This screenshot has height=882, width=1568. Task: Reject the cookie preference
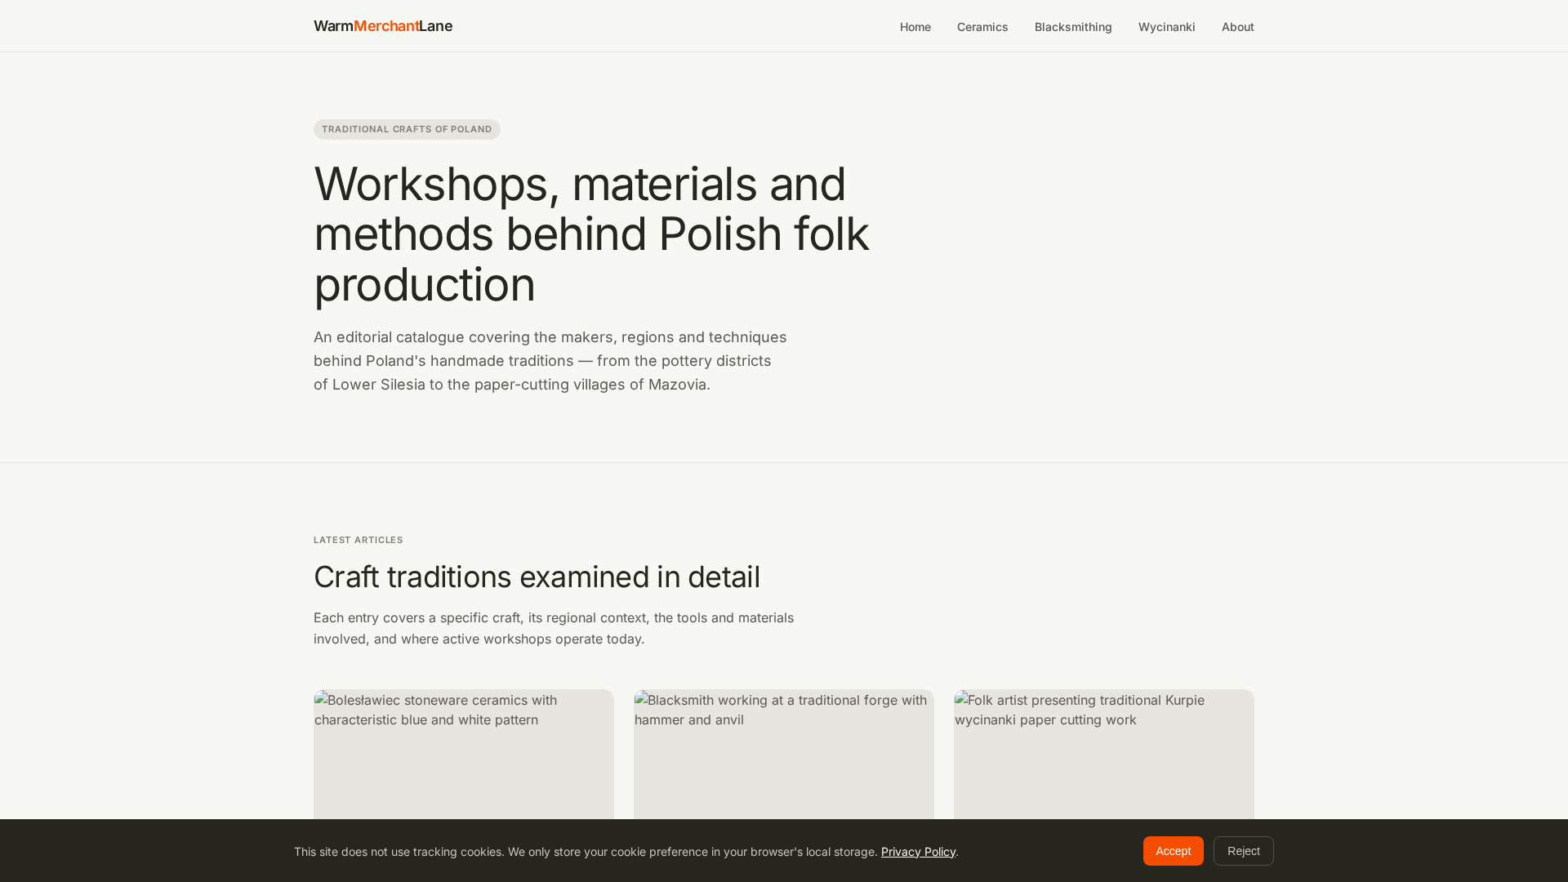1243,851
